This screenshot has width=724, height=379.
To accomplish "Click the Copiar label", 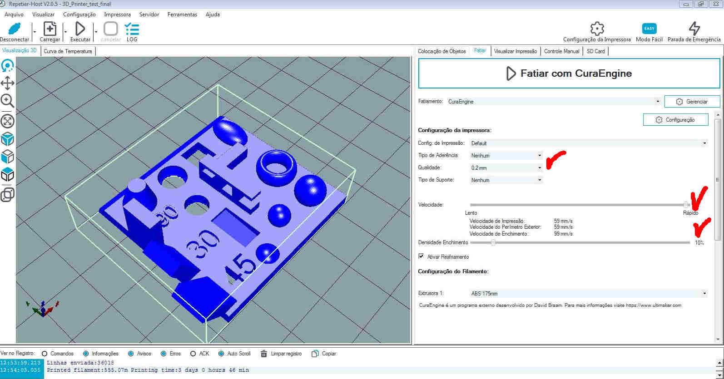I will (x=329, y=354).
